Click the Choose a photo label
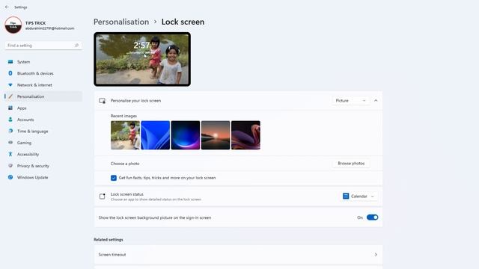The image size is (479, 269). tap(125, 164)
